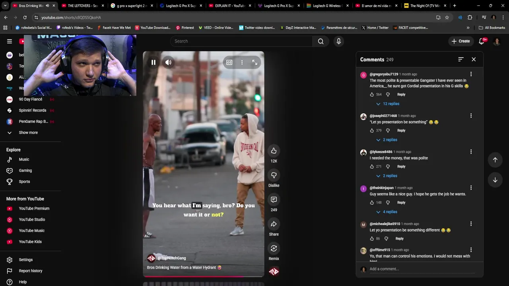
Task: Like gregorysbu7129's comment
Action: (x=372, y=95)
